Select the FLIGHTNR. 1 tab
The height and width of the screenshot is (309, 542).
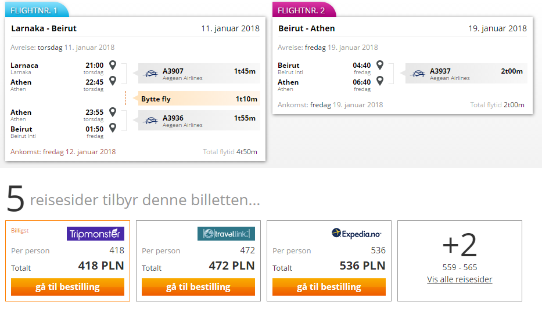coord(37,10)
